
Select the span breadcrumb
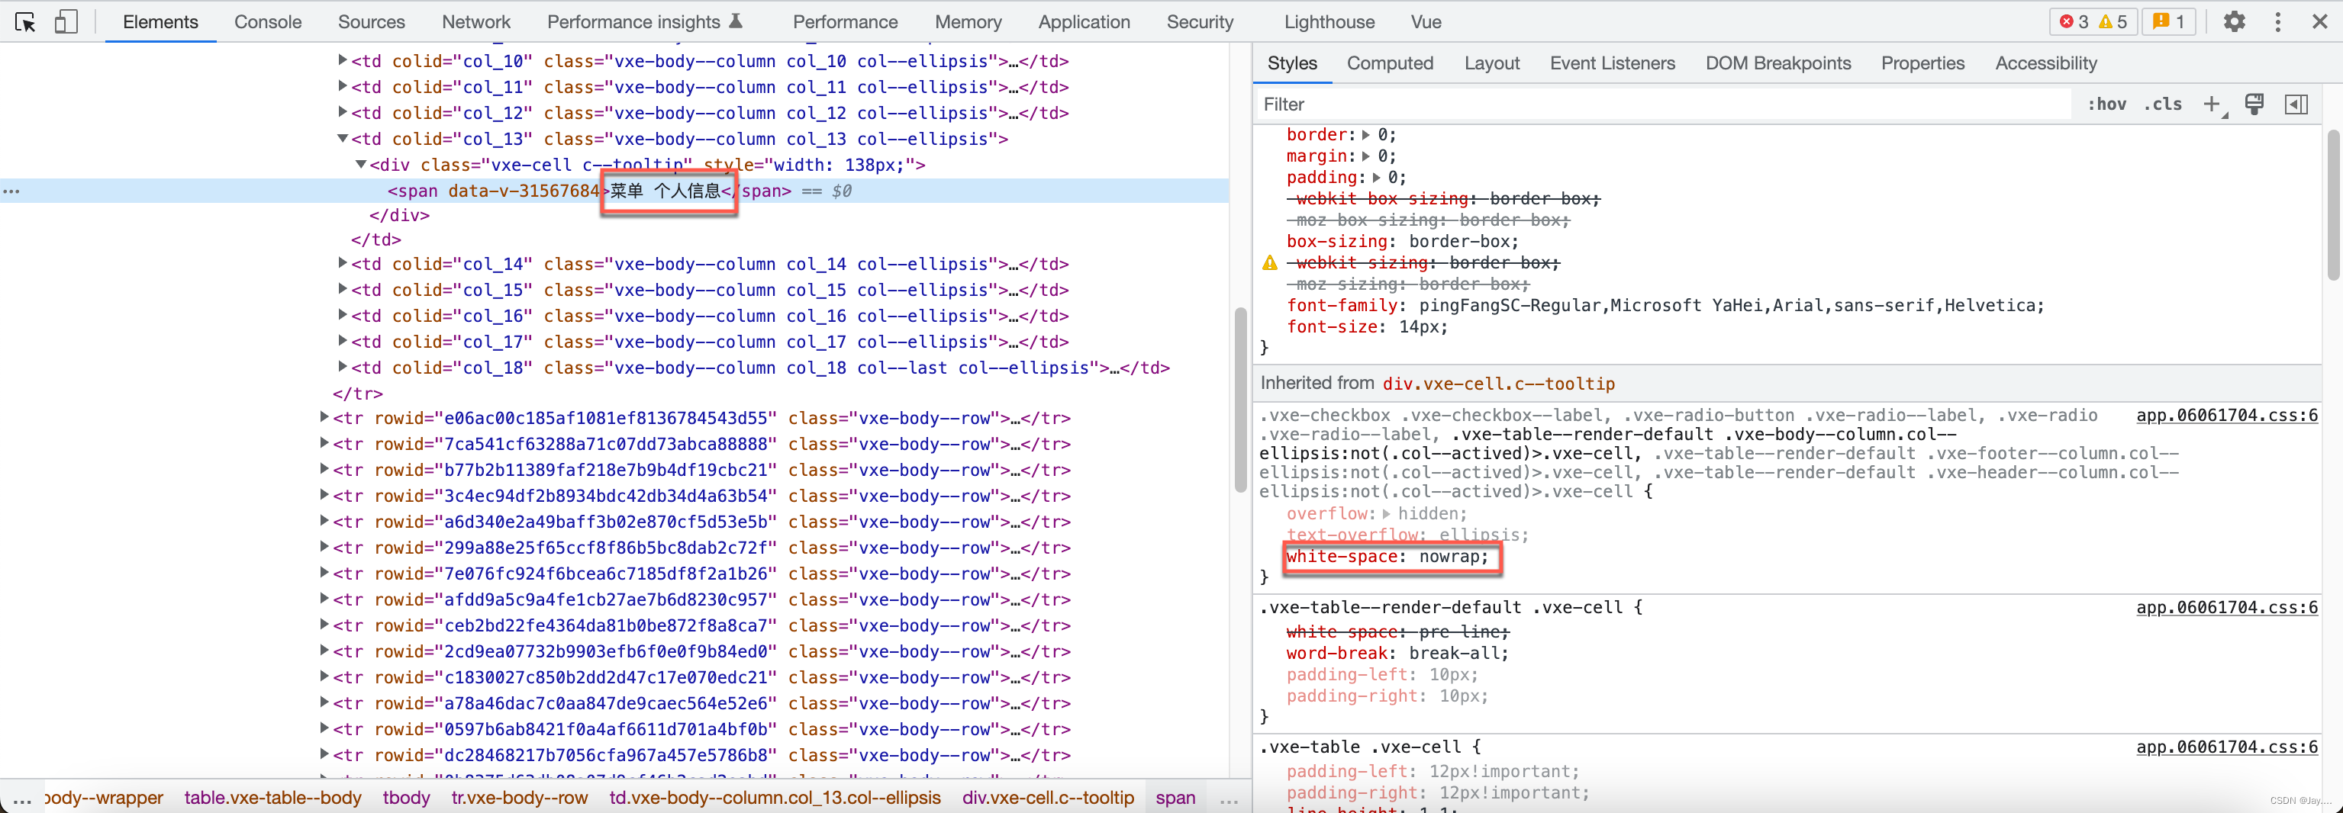coord(1175,798)
